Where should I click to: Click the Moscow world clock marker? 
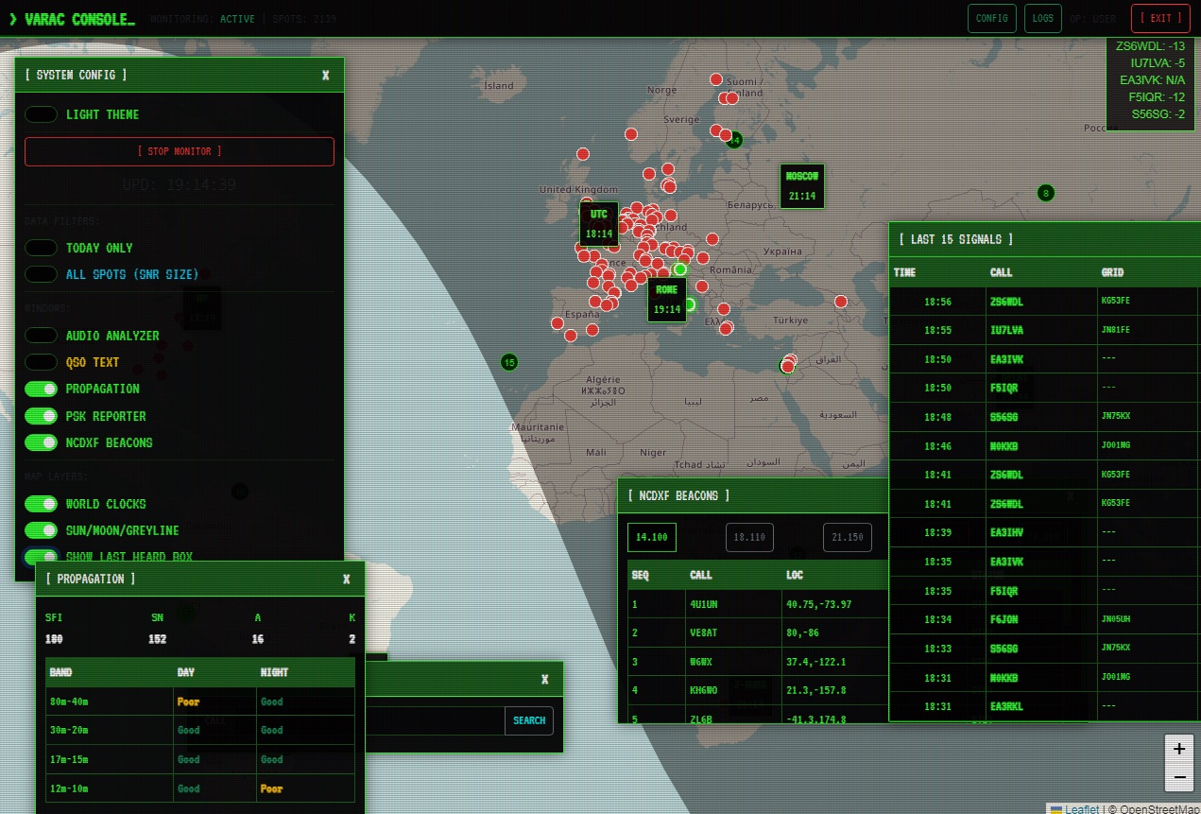[x=802, y=186]
